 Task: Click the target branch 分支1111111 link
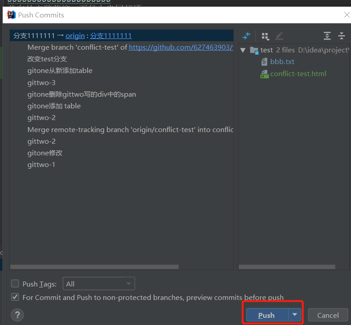[x=111, y=36]
